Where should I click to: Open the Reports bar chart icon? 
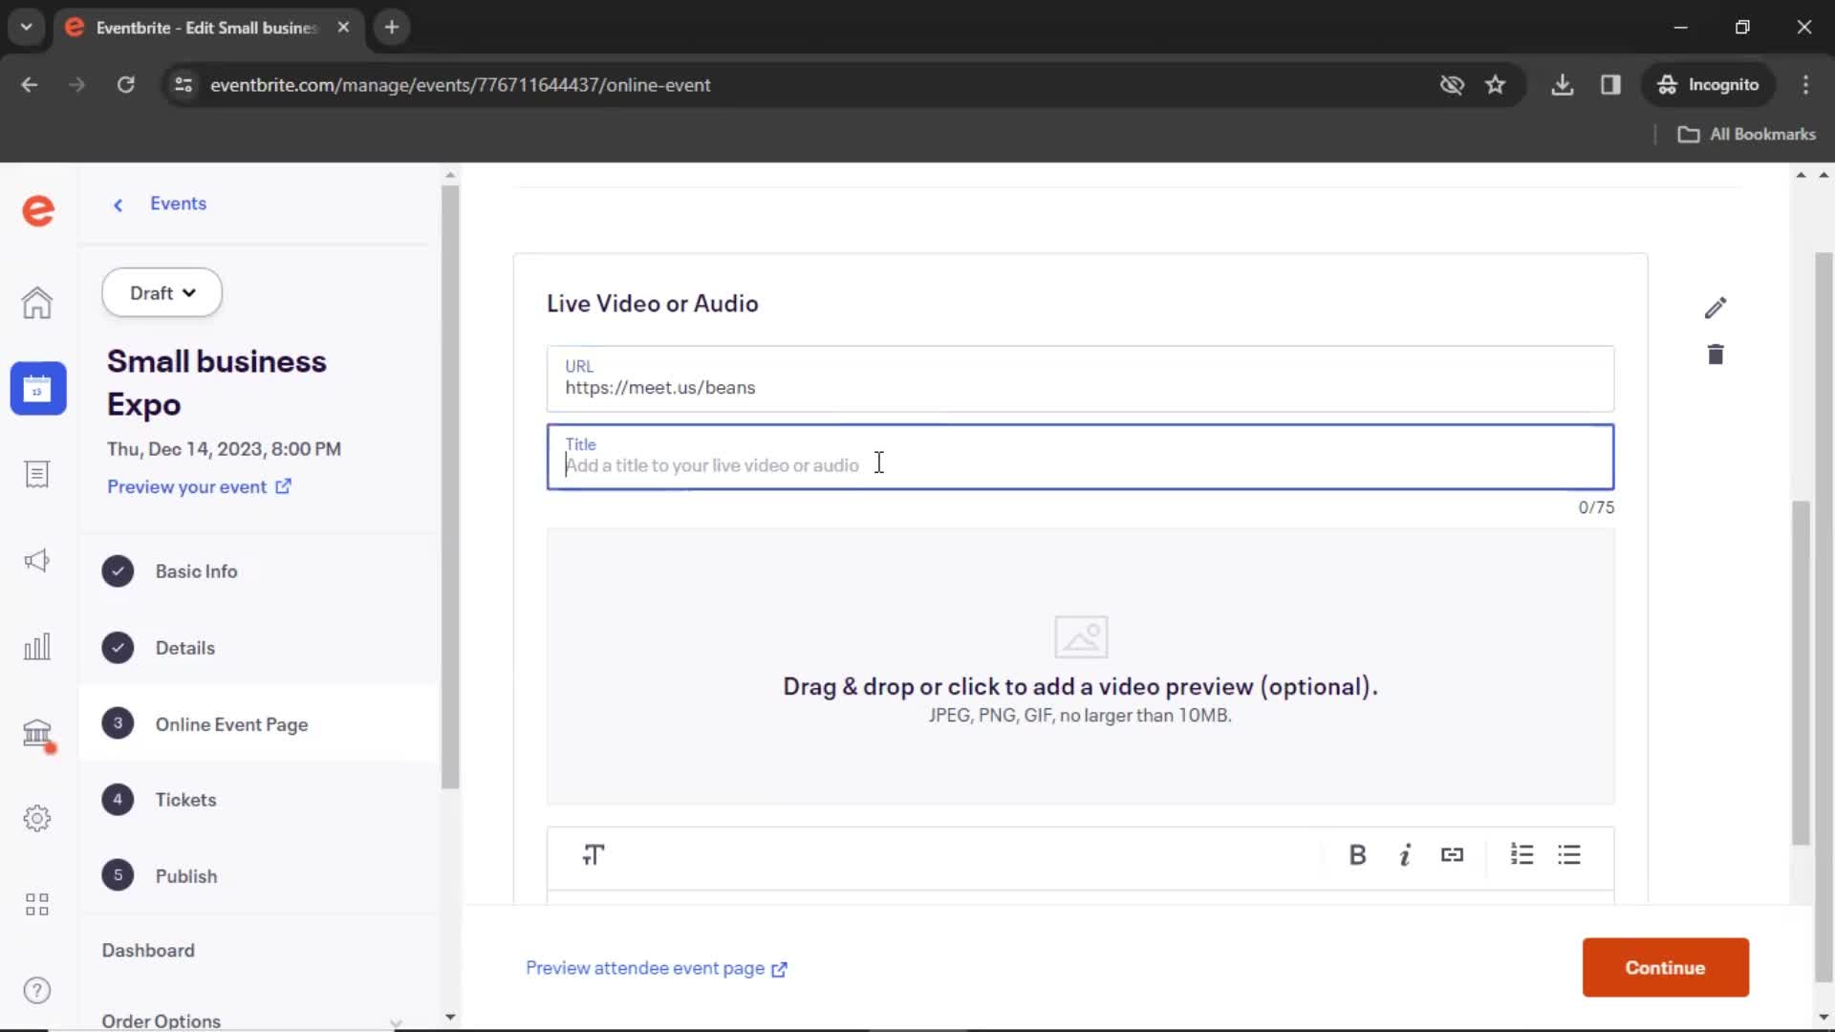pos(37,647)
